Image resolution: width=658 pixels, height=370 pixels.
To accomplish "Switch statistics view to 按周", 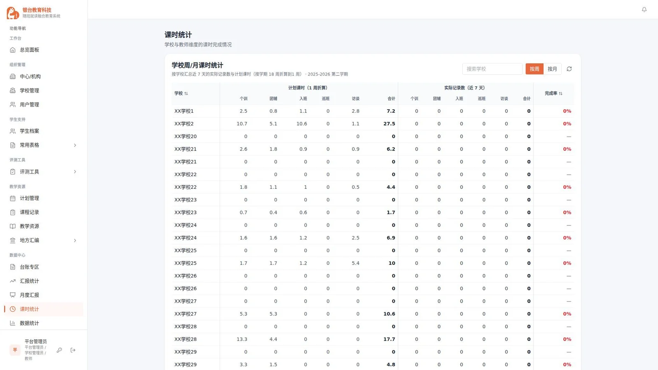I will point(534,69).
